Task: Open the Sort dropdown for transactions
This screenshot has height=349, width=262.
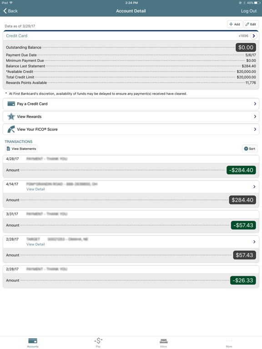Action: [250, 149]
